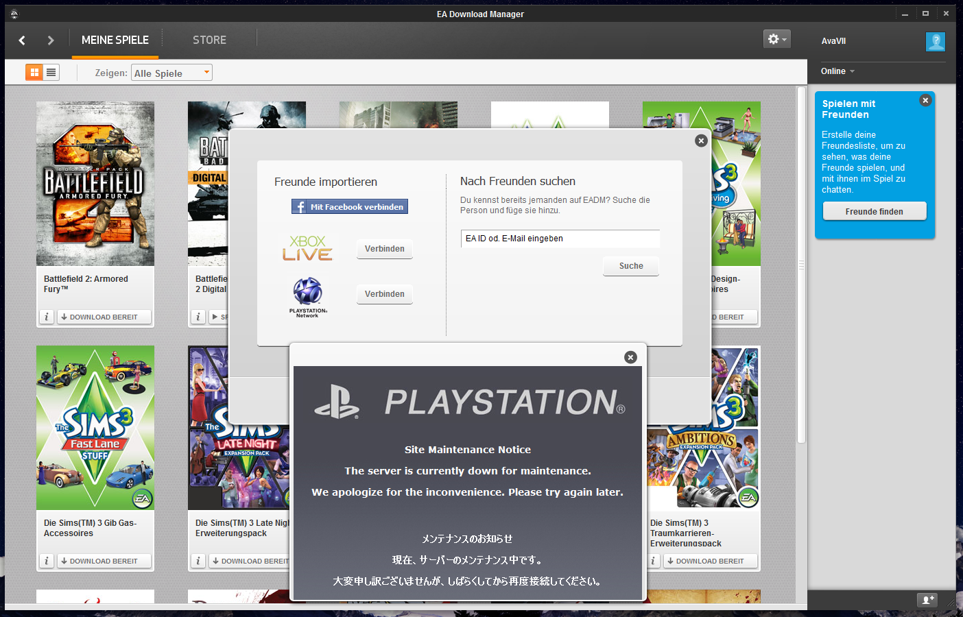Click the Freunde finden button
The width and height of the screenshot is (963, 617).
click(x=875, y=210)
